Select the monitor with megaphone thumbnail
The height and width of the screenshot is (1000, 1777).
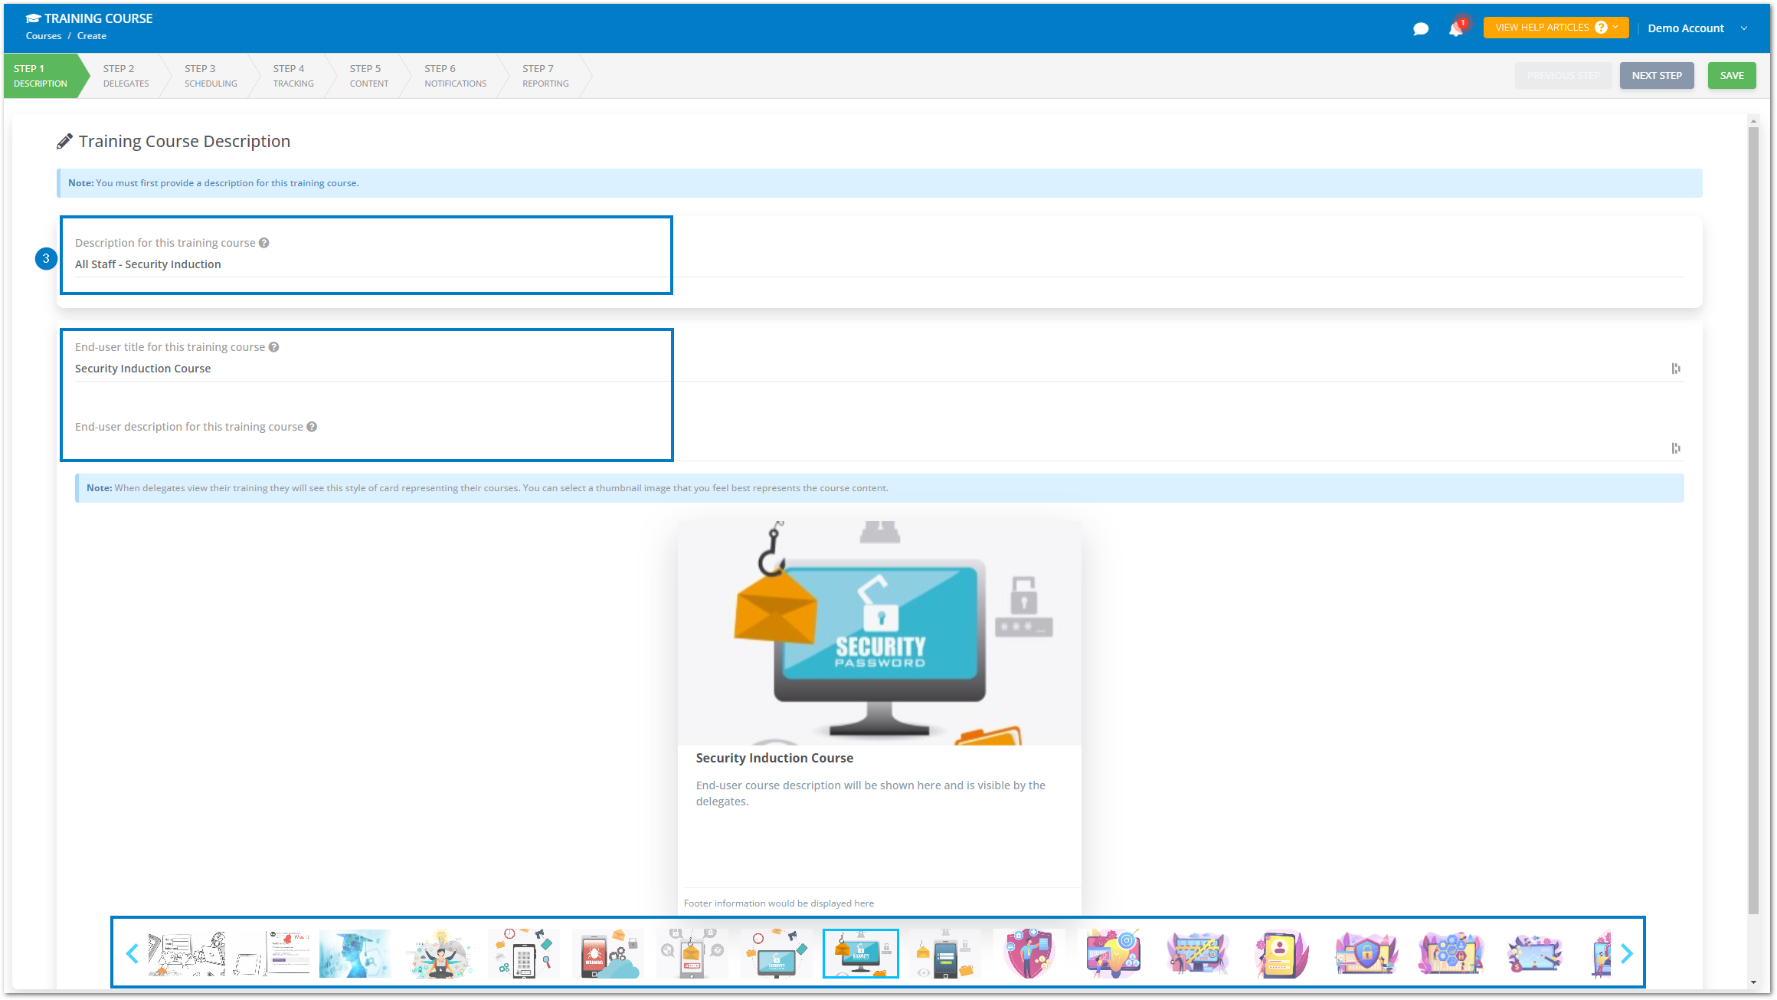tap(777, 953)
